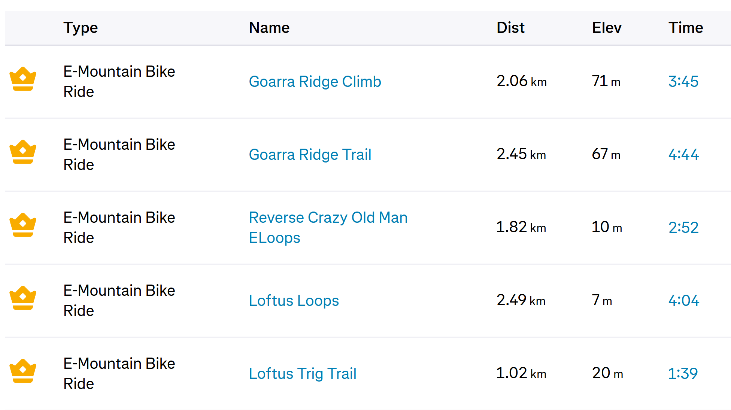Click the 4:44 time link
Image resolution: width=731 pixels, height=410 pixels.
coord(683,155)
